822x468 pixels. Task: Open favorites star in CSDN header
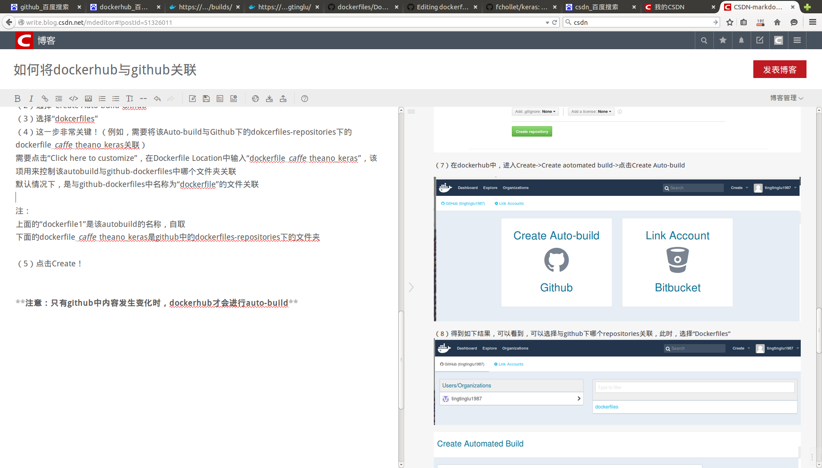click(x=723, y=40)
